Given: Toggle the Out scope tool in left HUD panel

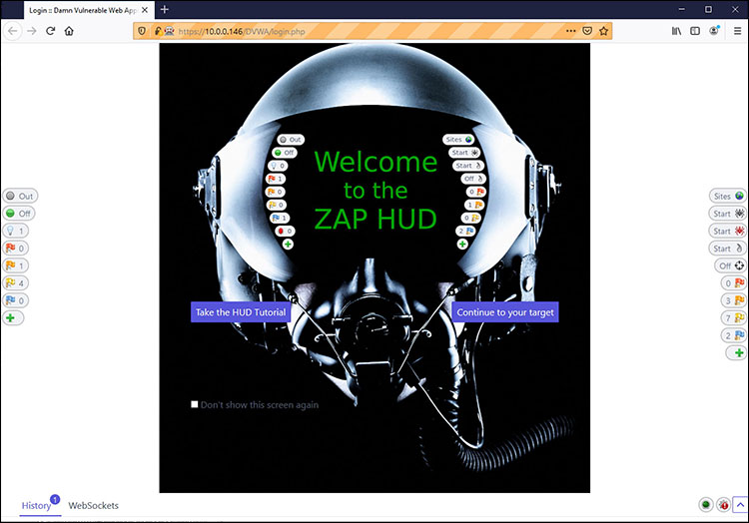Looking at the screenshot, I should (x=20, y=196).
